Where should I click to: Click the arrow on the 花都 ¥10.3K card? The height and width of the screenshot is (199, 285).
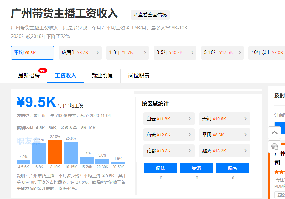(x=190, y=151)
